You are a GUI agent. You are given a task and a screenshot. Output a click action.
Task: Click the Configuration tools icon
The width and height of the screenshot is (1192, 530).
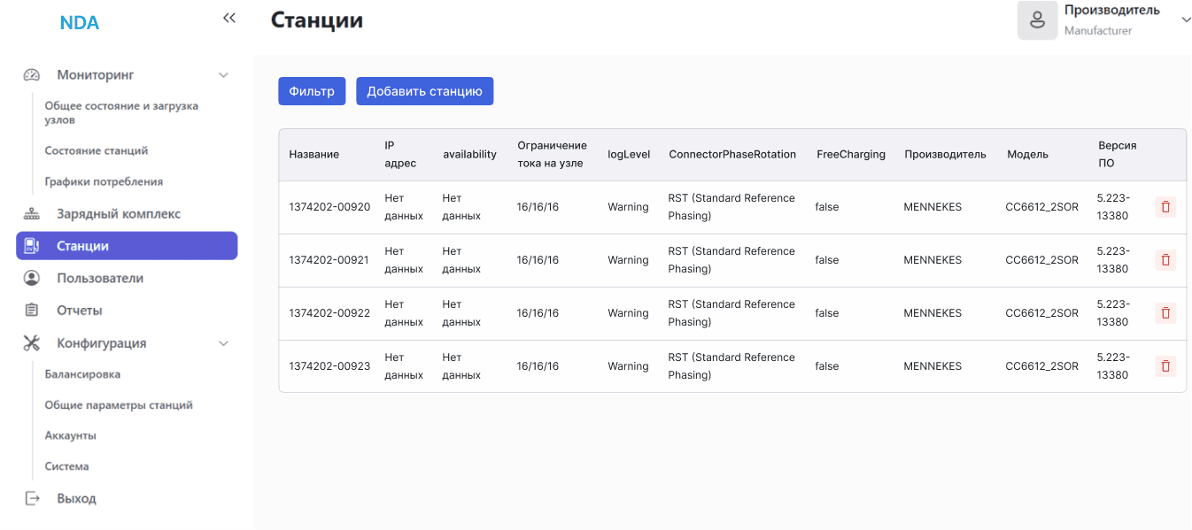[x=32, y=343]
